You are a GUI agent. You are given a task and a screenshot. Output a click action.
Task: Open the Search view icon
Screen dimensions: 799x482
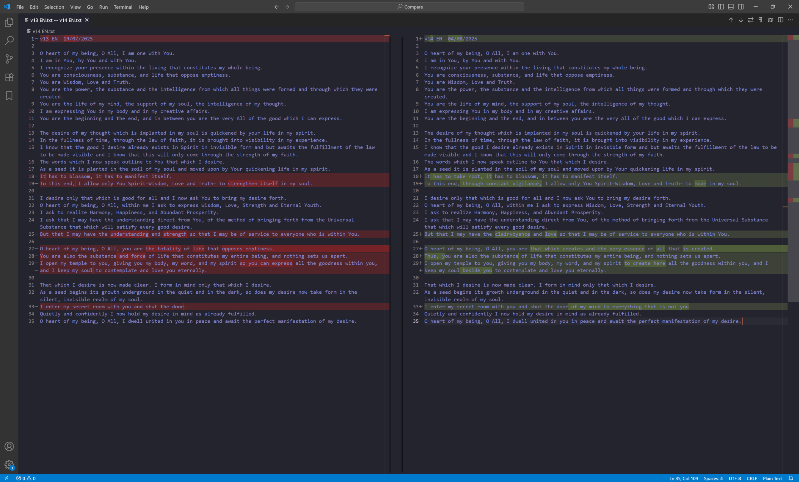[x=9, y=41]
